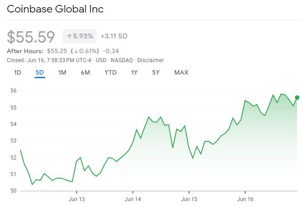The height and width of the screenshot is (206, 302).
Task: Switch chart to 1Y range
Action: point(134,72)
